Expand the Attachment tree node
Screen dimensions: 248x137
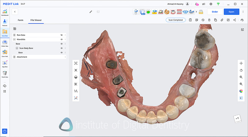14,57
